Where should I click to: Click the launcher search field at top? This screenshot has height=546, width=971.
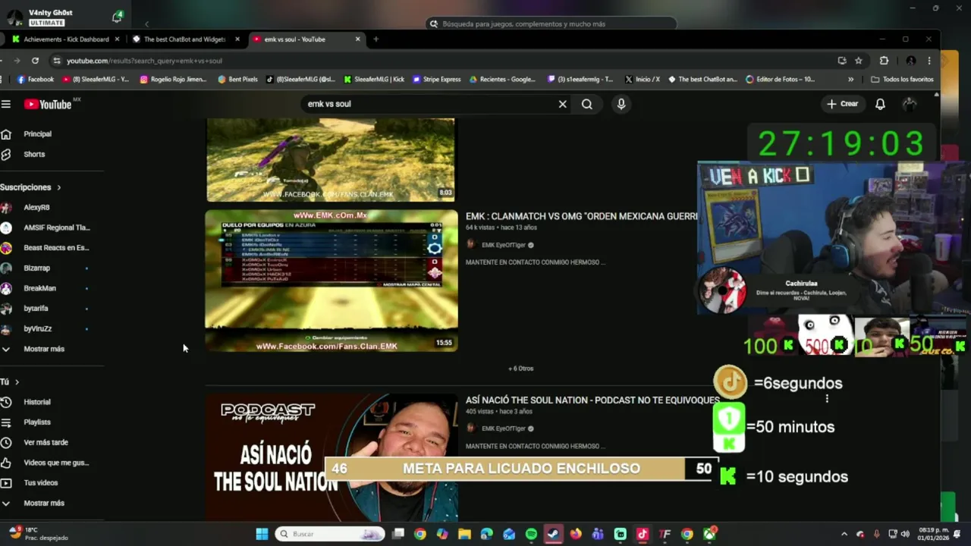(x=551, y=24)
